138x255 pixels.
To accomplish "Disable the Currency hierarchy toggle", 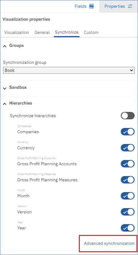I will [128, 148].
